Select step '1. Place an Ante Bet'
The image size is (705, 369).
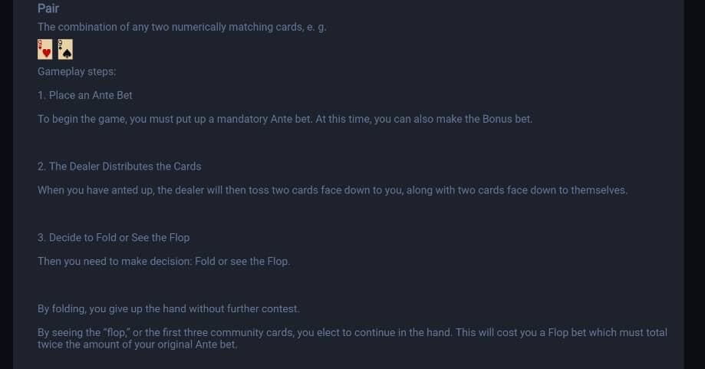tap(85, 95)
